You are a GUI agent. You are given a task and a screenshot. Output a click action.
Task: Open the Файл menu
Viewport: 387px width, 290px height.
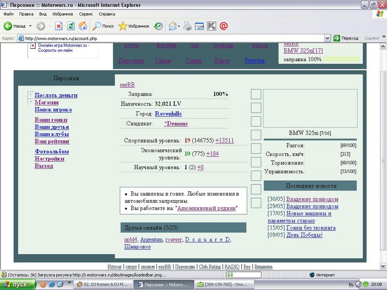coord(8,14)
